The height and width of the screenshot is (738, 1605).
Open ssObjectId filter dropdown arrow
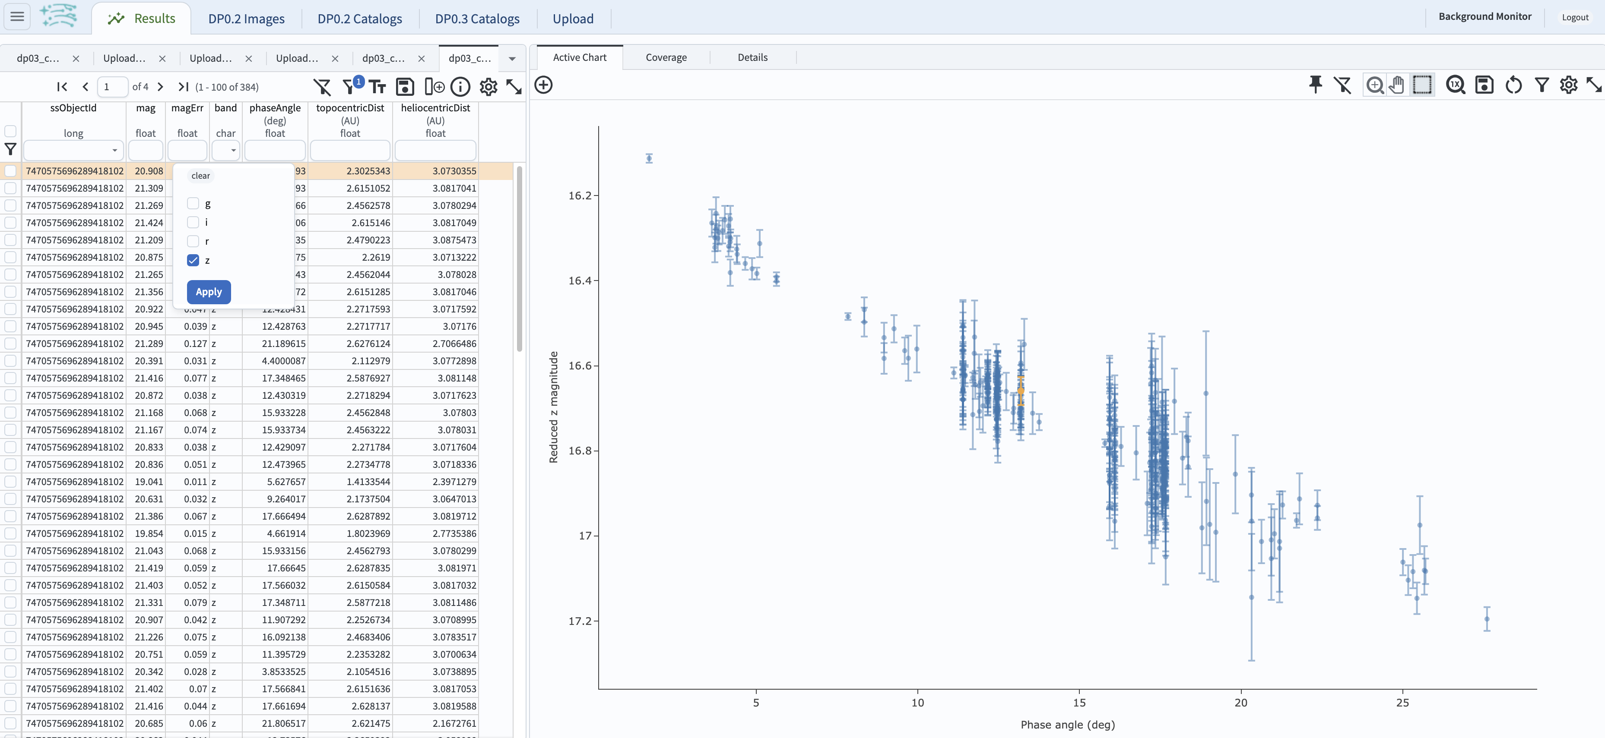pyautogui.click(x=114, y=150)
